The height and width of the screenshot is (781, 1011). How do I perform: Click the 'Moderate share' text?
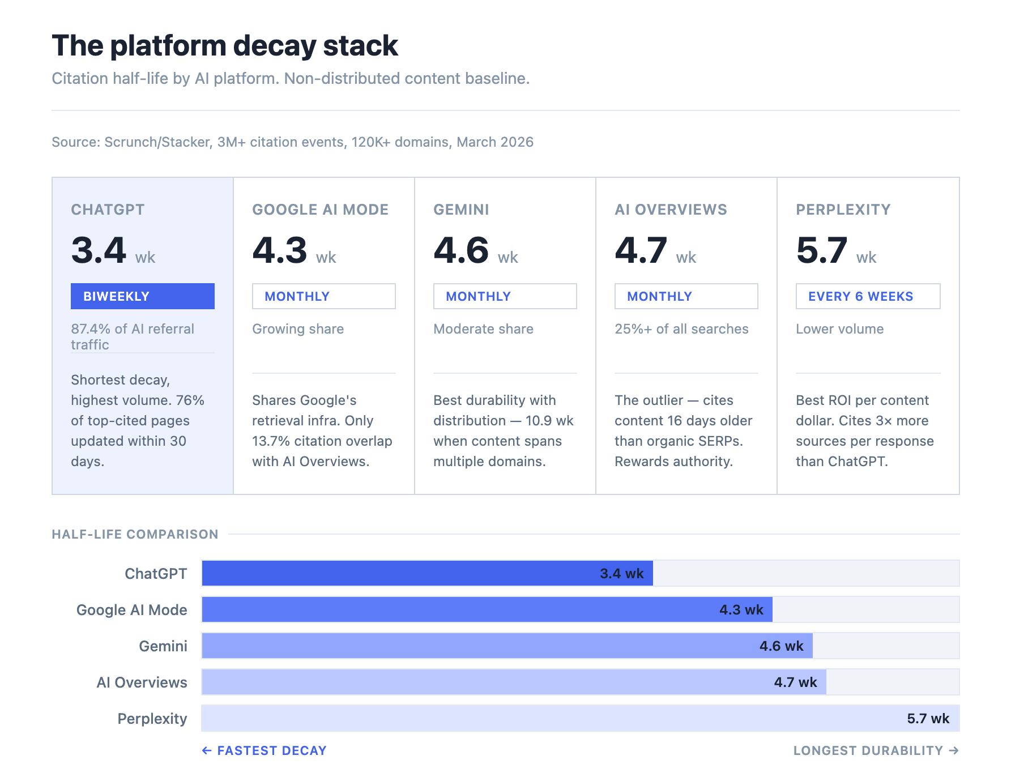click(483, 329)
